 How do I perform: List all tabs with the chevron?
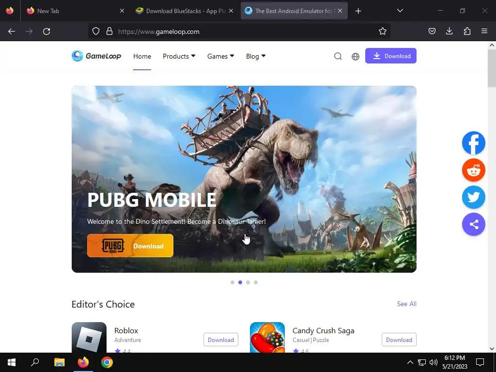point(400,11)
